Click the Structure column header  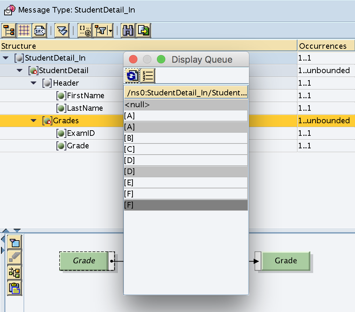(148, 46)
